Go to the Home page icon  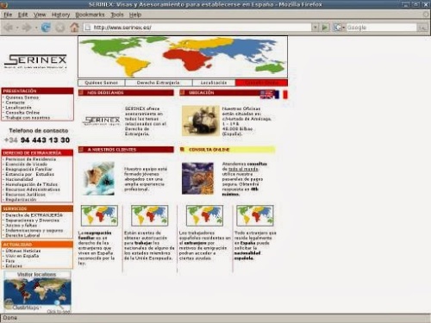[74, 28]
